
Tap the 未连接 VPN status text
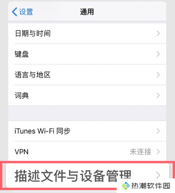pyautogui.click(x=141, y=152)
